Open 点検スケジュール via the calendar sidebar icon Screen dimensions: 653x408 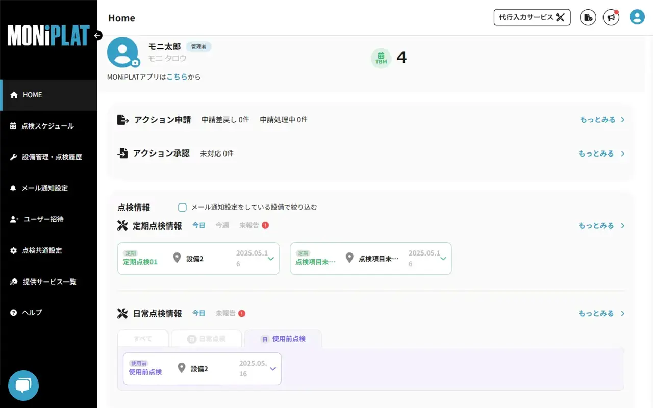14,126
